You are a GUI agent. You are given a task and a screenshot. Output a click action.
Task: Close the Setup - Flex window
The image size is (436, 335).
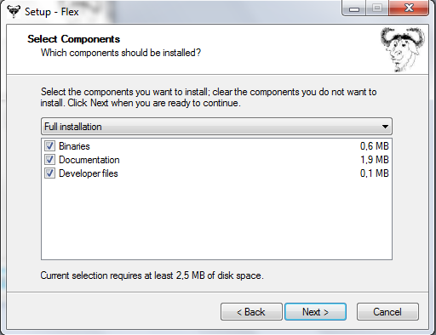click(409, 9)
